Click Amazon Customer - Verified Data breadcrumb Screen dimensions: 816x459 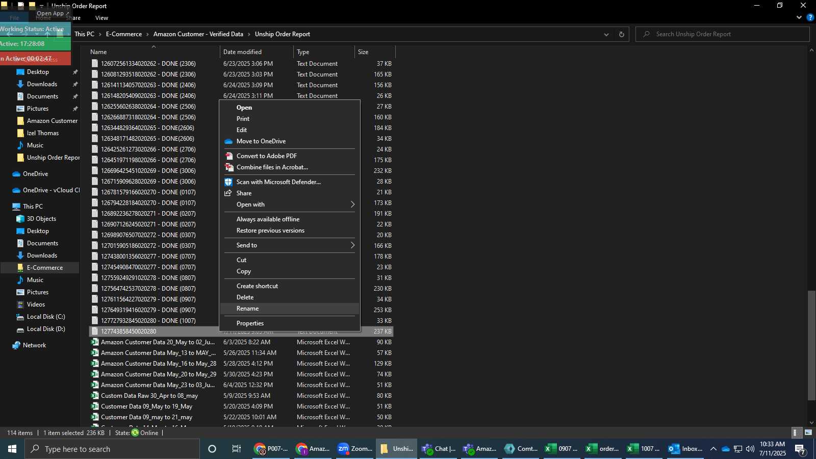click(x=198, y=34)
